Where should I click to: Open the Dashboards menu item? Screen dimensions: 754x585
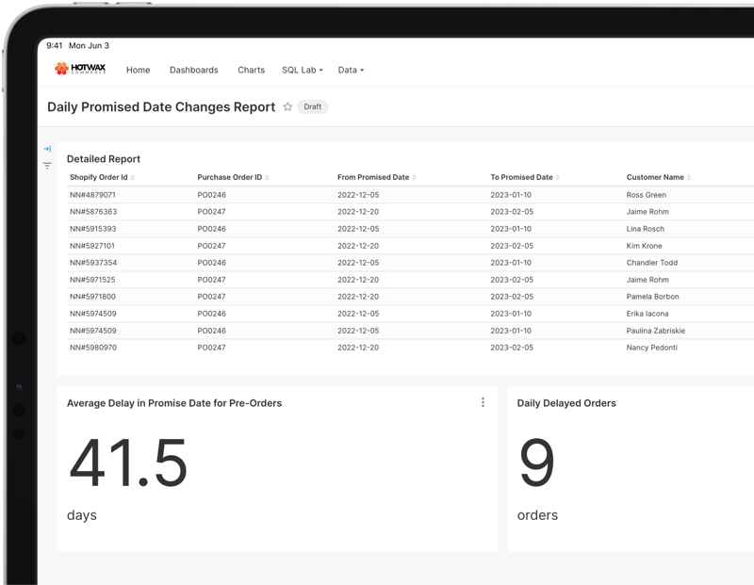pos(194,70)
